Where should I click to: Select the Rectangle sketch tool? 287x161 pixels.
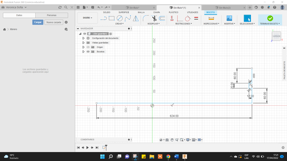[111, 18]
